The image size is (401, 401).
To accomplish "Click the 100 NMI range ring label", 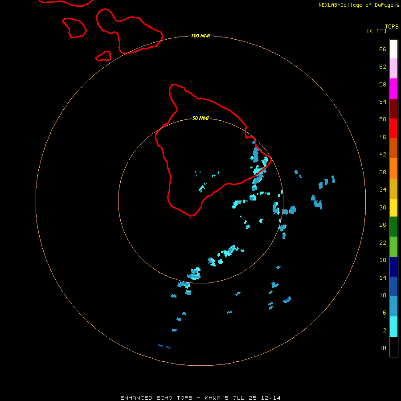I will click(x=200, y=36).
